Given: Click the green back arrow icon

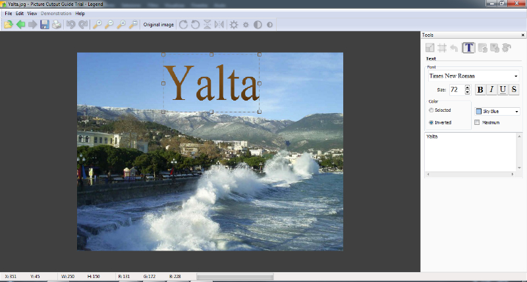Looking at the screenshot, I should (20, 24).
